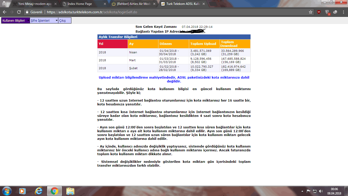Screen dimensions: 348x196
Task: Click the Toplam Upload column header
Action: coord(204,44)
